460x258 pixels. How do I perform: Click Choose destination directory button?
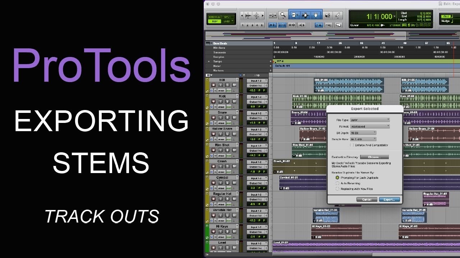click(x=374, y=157)
